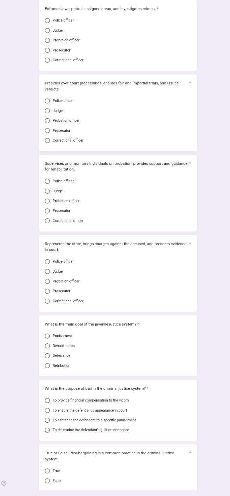Select Police officer for 'Enforces laws, patrols' question
Screen dimensions: 230x496
point(47,21)
